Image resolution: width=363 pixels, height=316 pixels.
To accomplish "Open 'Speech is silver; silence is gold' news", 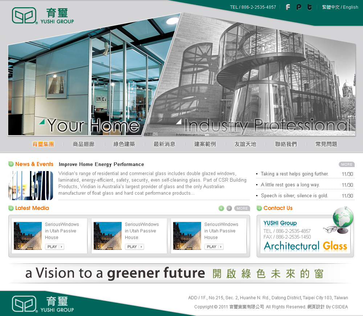I will tap(294, 196).
